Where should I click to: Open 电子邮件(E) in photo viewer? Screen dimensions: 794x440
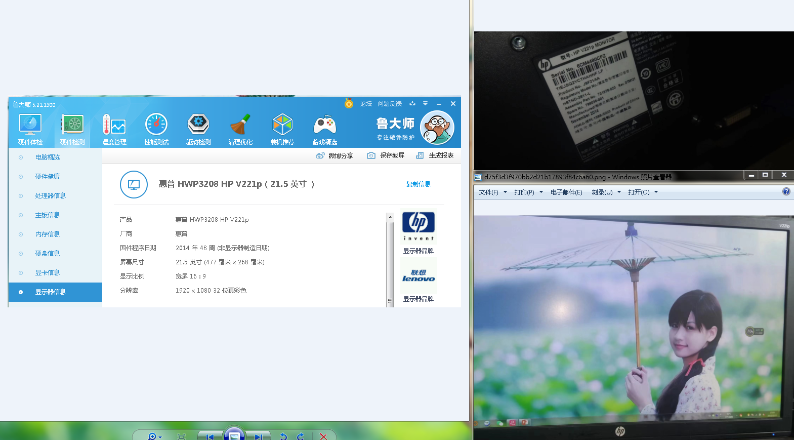coord(566,192)
